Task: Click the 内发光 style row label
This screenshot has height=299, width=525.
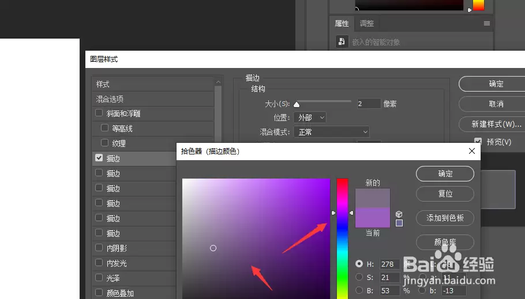Action: (117, 263)
